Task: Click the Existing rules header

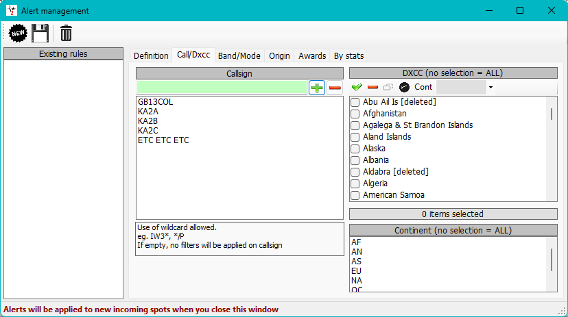Action: click(63, 54)
